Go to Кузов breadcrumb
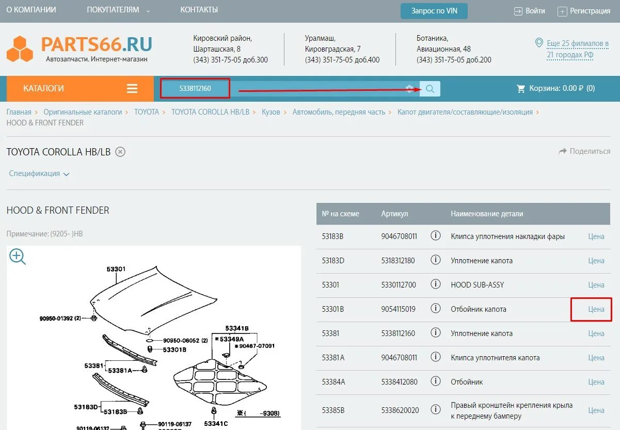The height and width of the screenshot is (430, 620). coord(271,112)
